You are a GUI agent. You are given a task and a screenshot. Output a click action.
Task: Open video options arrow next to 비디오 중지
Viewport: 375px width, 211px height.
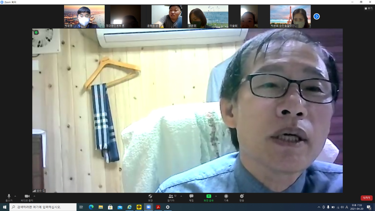pyautogui.click(x=34, y=196)
